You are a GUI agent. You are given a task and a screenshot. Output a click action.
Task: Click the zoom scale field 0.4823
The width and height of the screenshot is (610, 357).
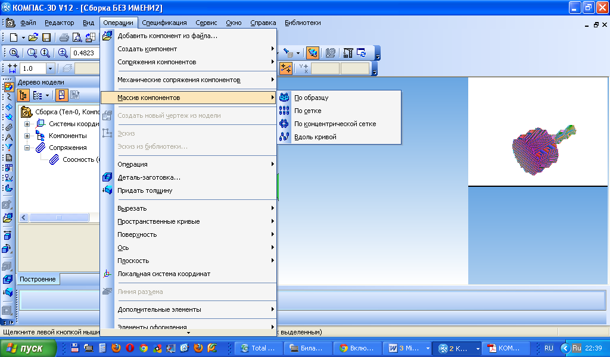[85, 53]
